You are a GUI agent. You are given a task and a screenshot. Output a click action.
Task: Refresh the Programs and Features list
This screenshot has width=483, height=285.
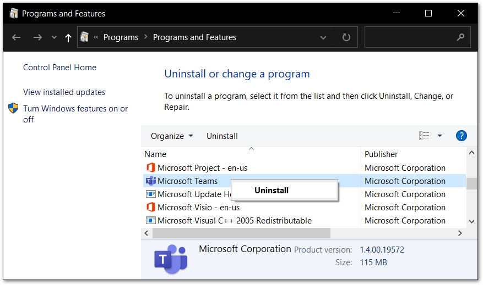point(346,37)
